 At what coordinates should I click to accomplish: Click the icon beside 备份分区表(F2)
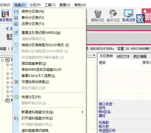click(x=16, y=18)
